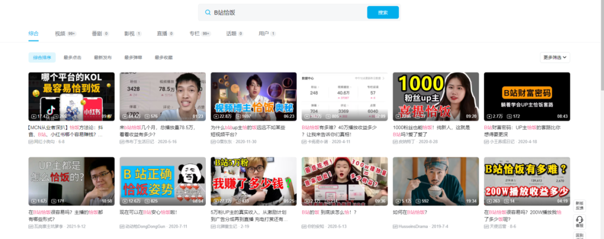This screenshot has width=604, height=239.
Task: Click the play count icon showing 27.7万
Action: click(x=216, y=201)
